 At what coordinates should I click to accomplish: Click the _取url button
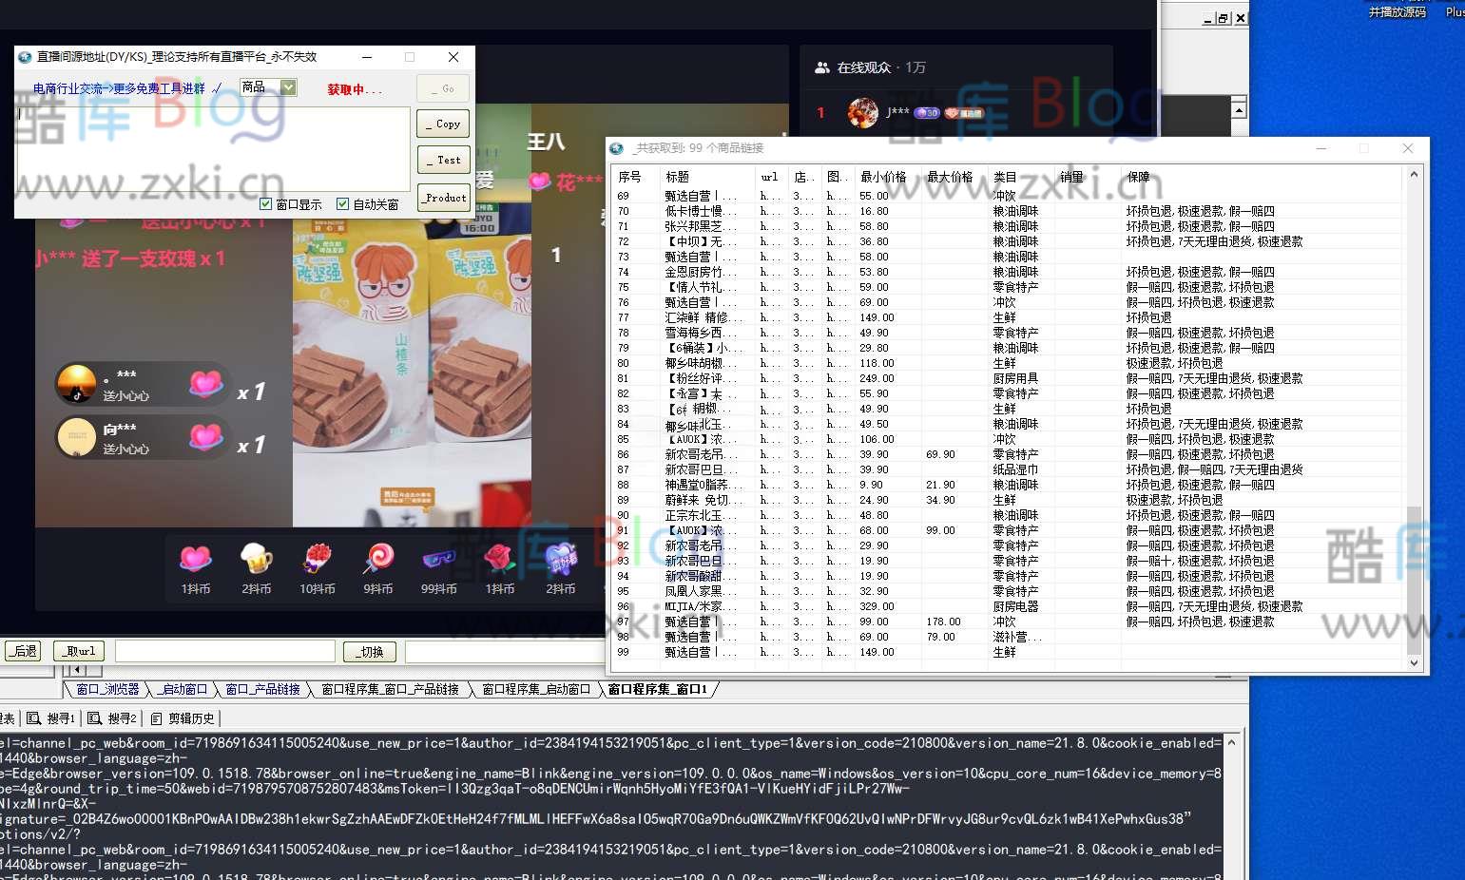pos(78,650)
